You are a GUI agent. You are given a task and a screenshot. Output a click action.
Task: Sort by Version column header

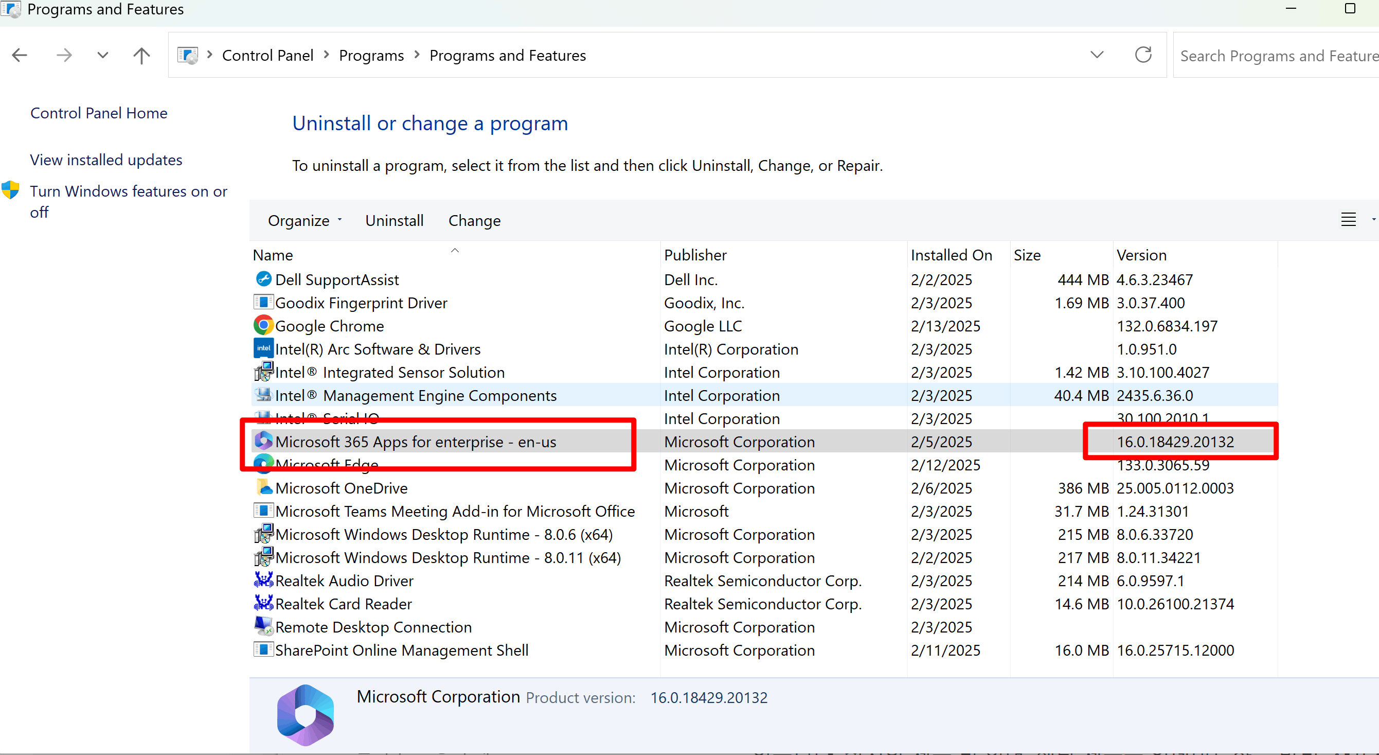pos(1195,255)
